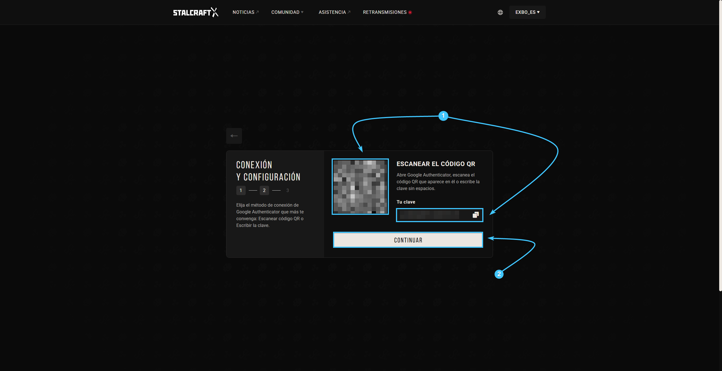Select step 2 indicator

(x=264, y=190)
